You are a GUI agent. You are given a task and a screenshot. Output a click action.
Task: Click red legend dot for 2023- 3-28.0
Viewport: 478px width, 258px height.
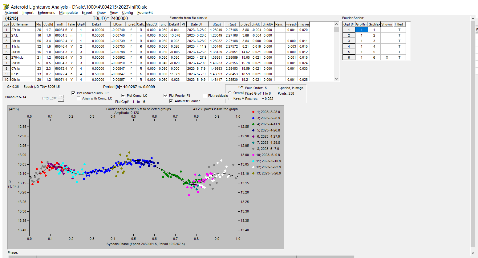coord(253,112)
